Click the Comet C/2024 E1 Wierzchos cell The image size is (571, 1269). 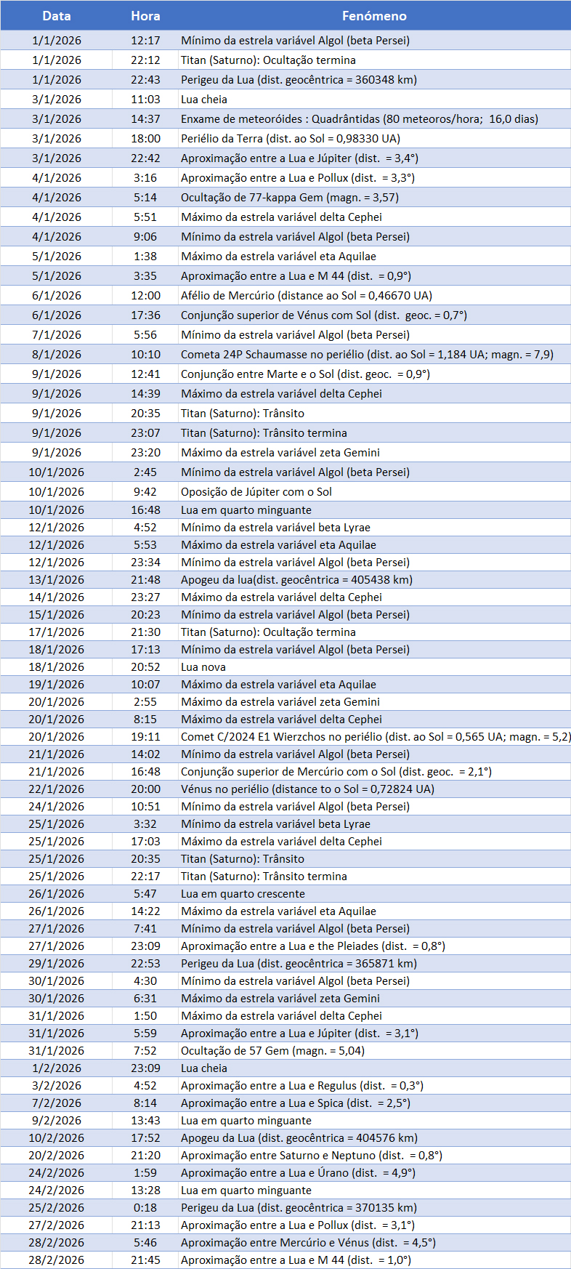pos(374,736)
